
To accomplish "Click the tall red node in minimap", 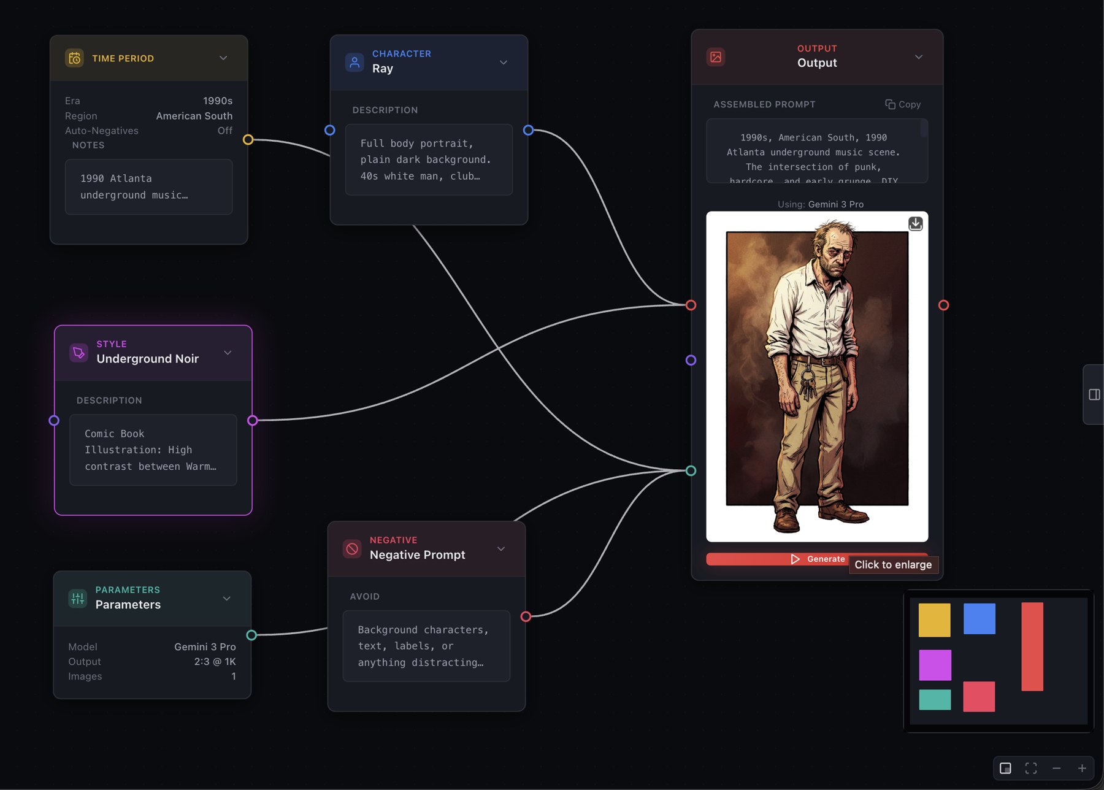I will 1032,646.
